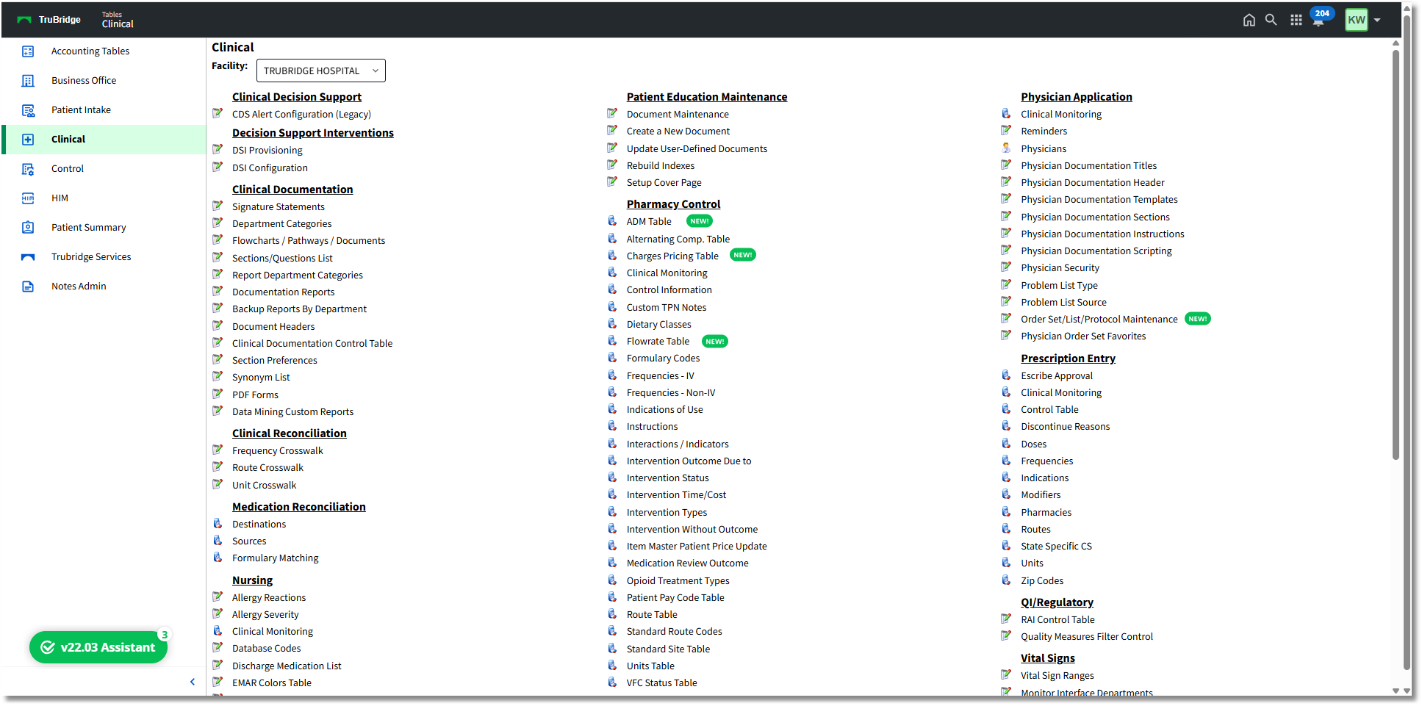Click icon beside Document Maintenance
Screen dimensions: 1422x706
pyautogui.click(x=612, y=113)
